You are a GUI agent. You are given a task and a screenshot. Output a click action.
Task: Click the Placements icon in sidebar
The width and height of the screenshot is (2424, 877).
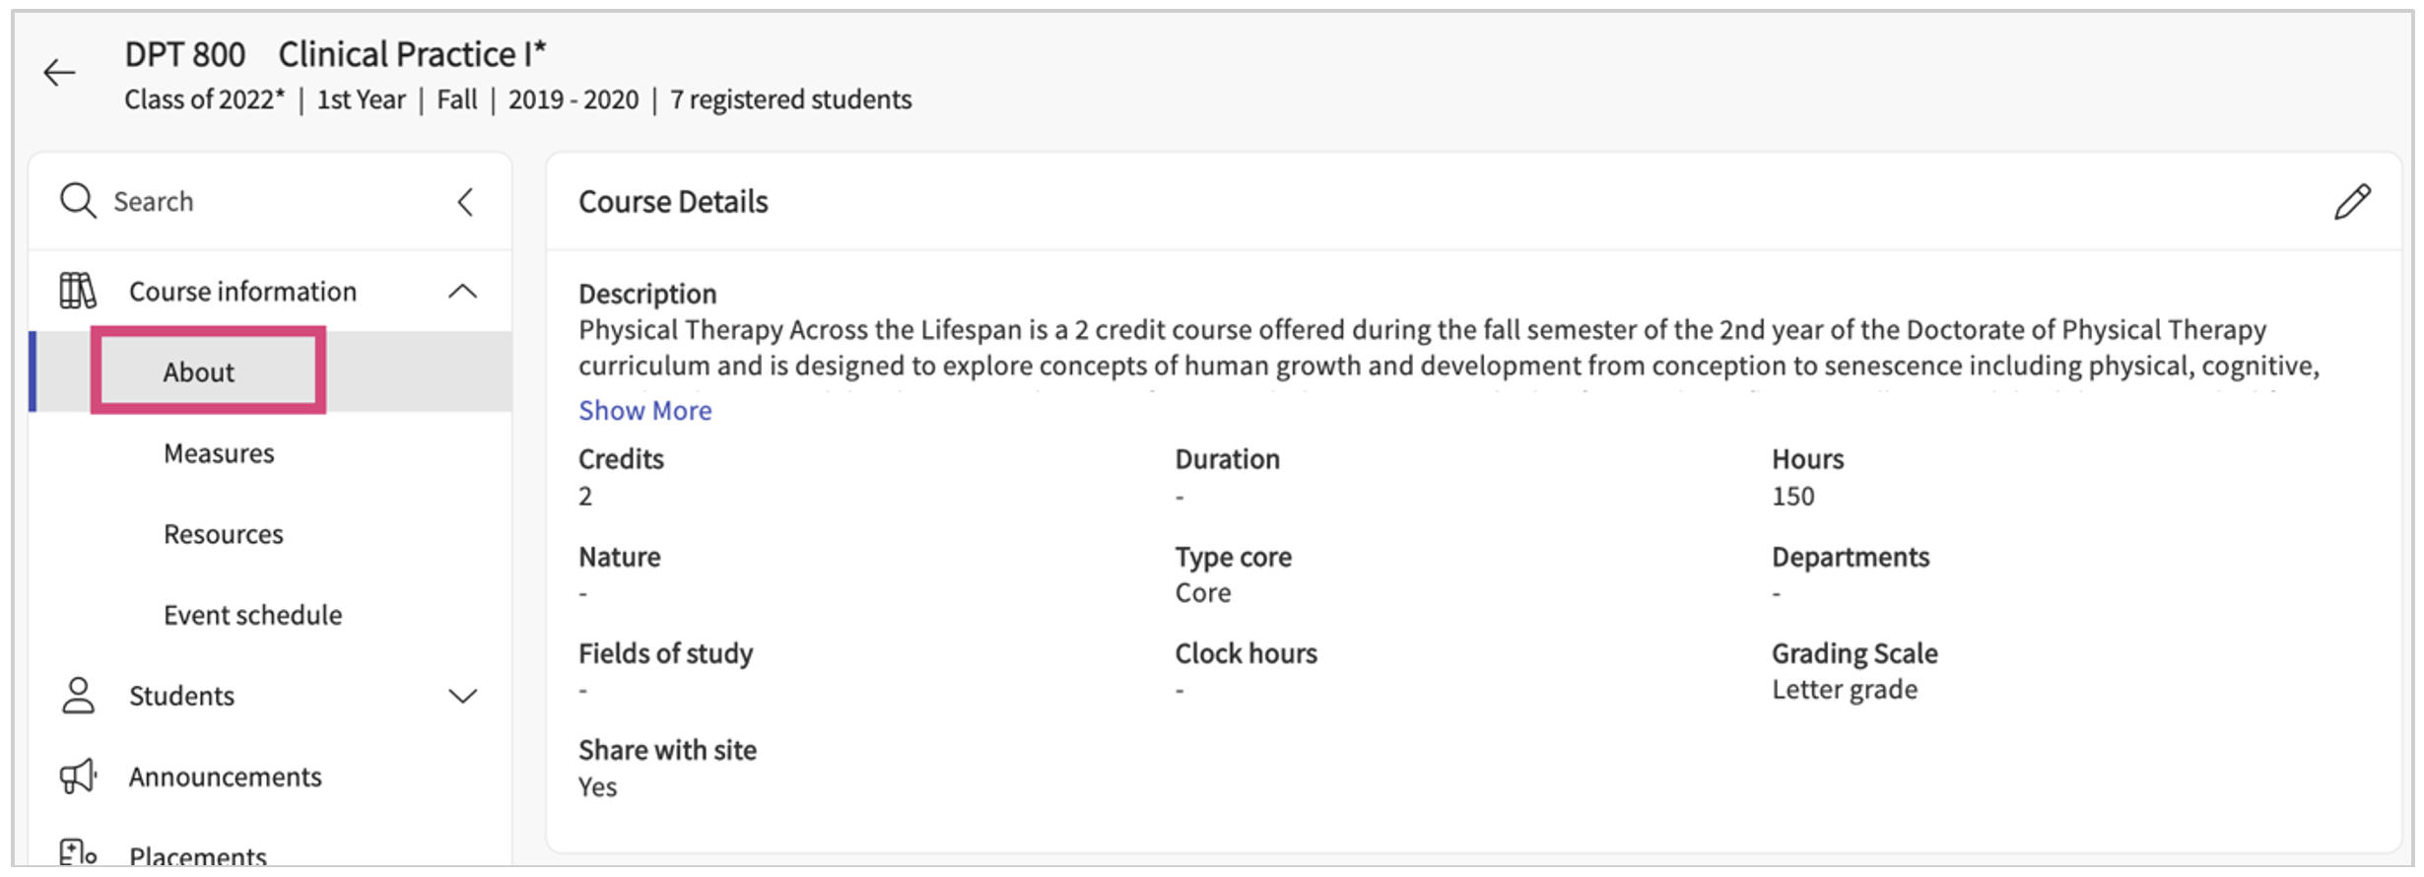coord(78,853)
